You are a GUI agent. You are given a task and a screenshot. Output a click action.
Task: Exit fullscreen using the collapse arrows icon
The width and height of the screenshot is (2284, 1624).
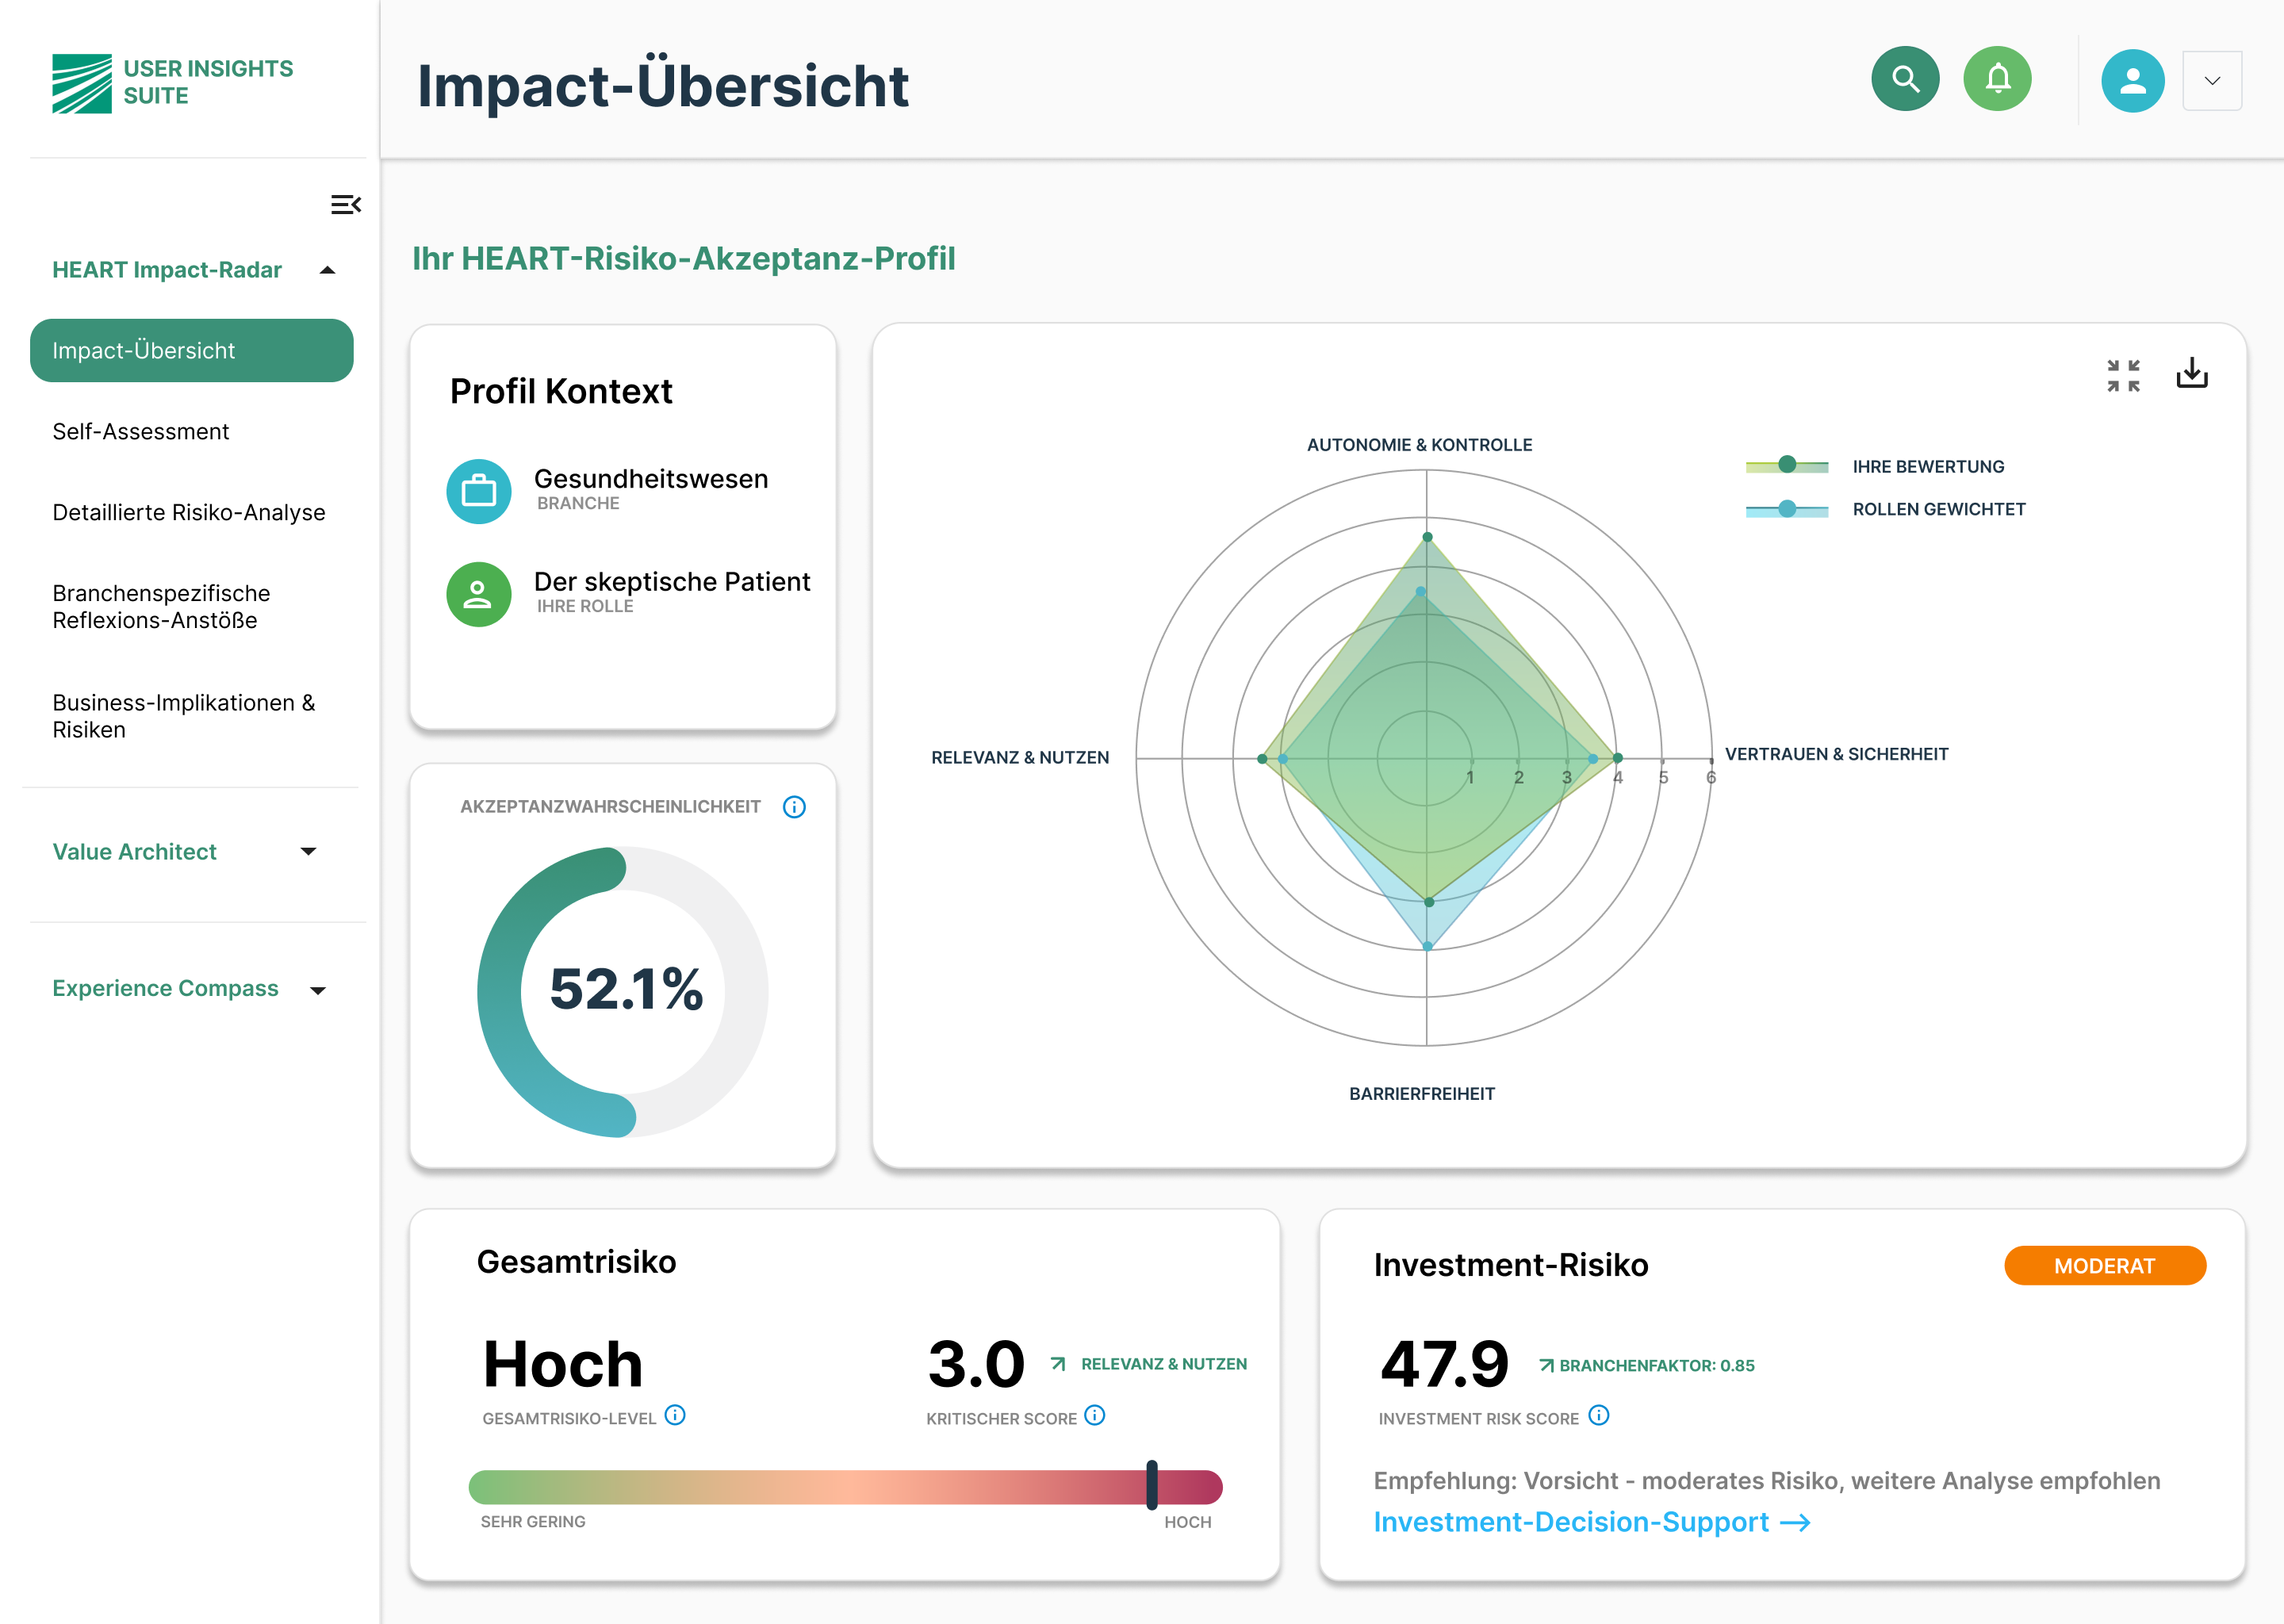coord(2122,375)
